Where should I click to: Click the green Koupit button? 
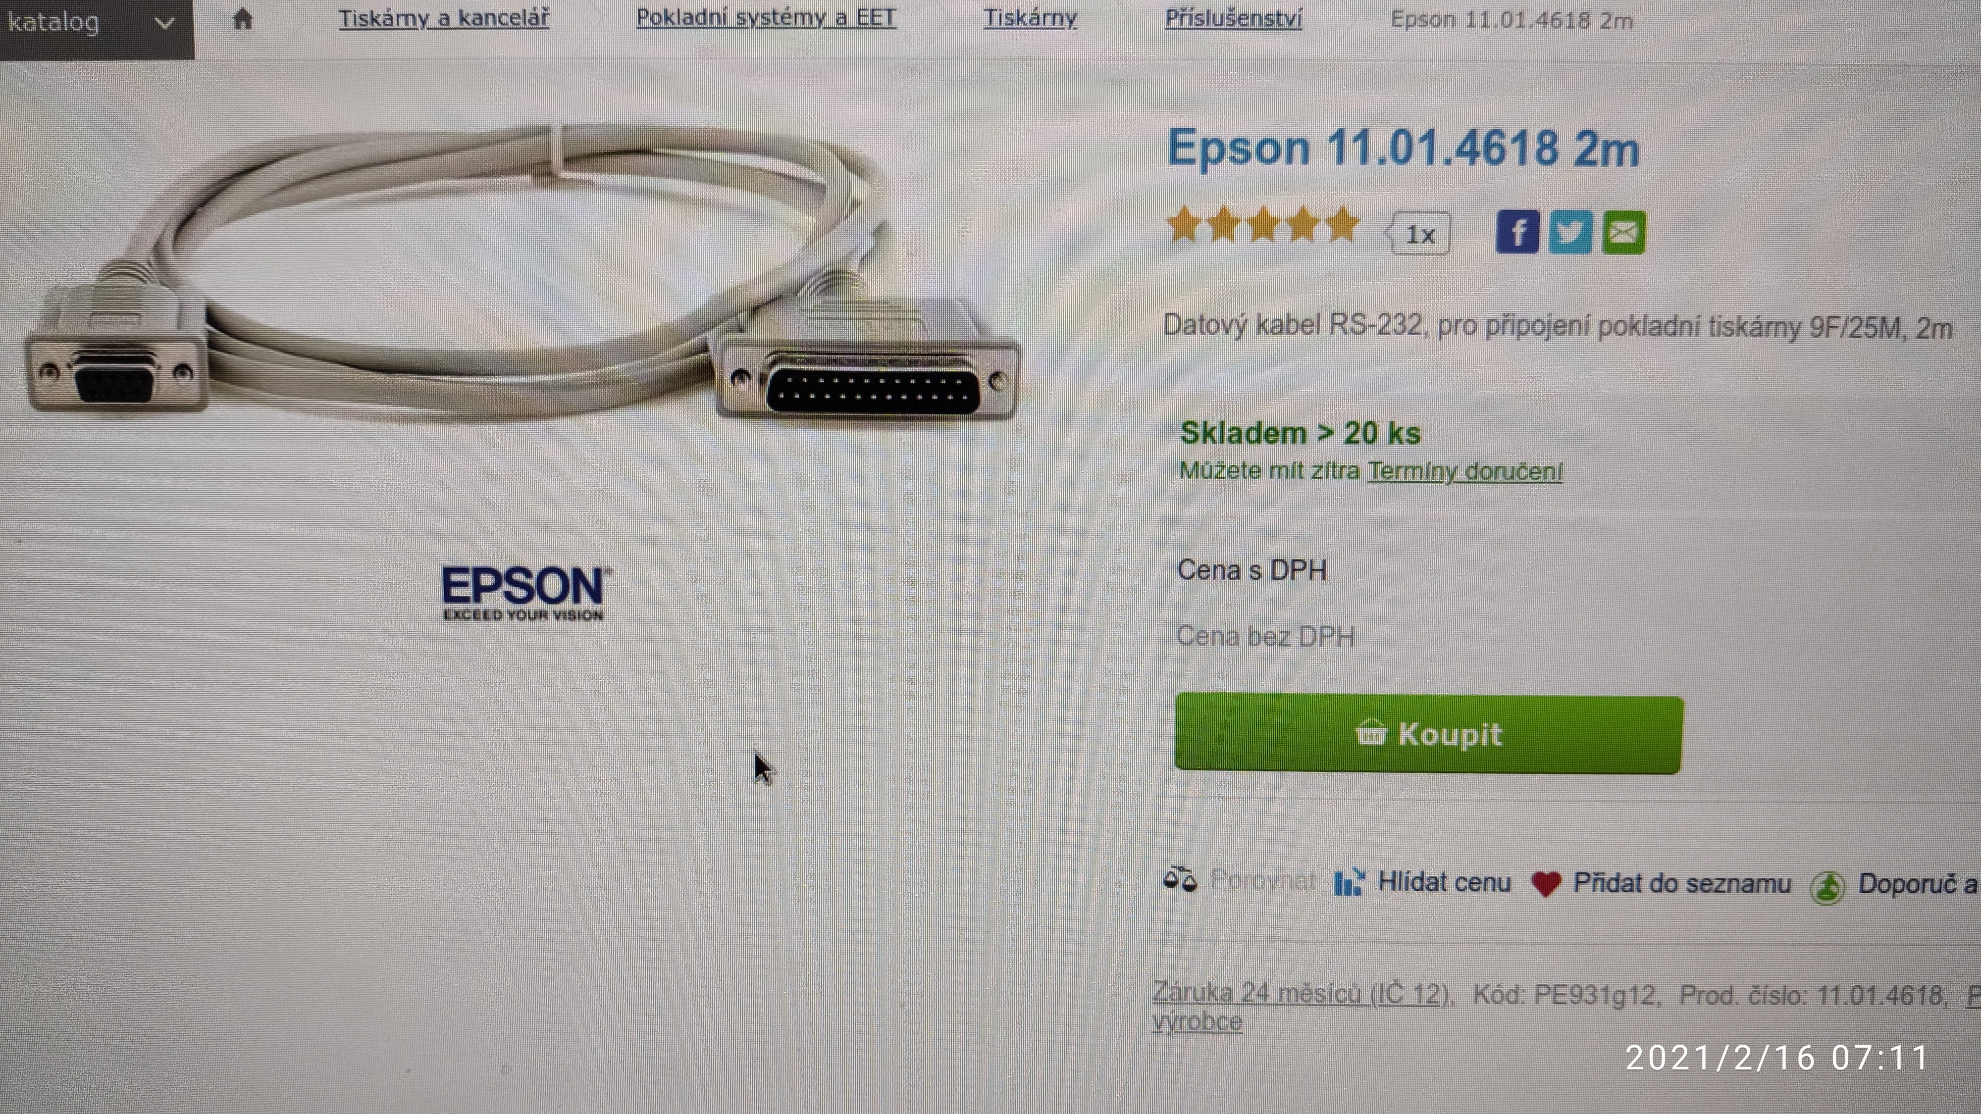pos(1428,733)
